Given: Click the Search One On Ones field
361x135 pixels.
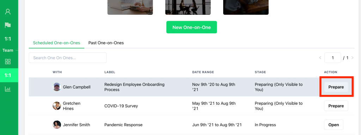Looking at the screenshot, I should (68, 58).
